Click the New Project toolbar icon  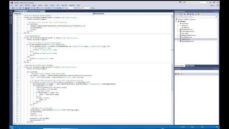pos(20,8)
